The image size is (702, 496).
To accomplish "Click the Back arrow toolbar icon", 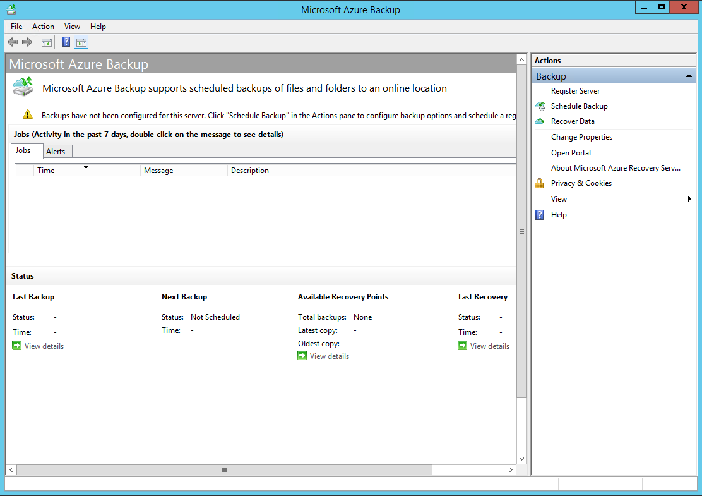I will pos(13,42).
